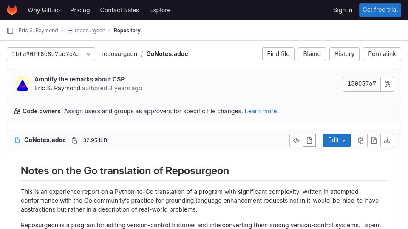Image resolution: width=408 pixels, height=229 pixels.
Task: Click Repository breadcrumb
Action: (127, 31)
